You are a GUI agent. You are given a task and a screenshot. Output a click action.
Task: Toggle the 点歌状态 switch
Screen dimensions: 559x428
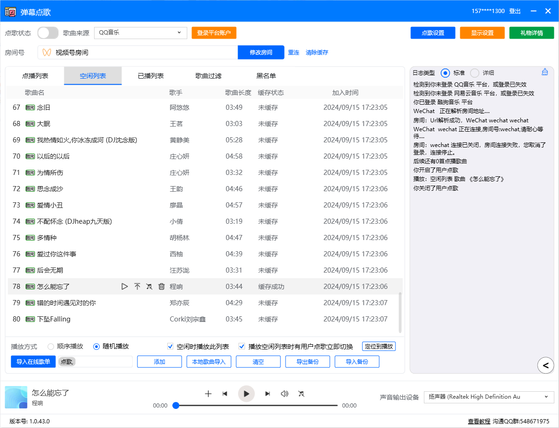[48, 33]
